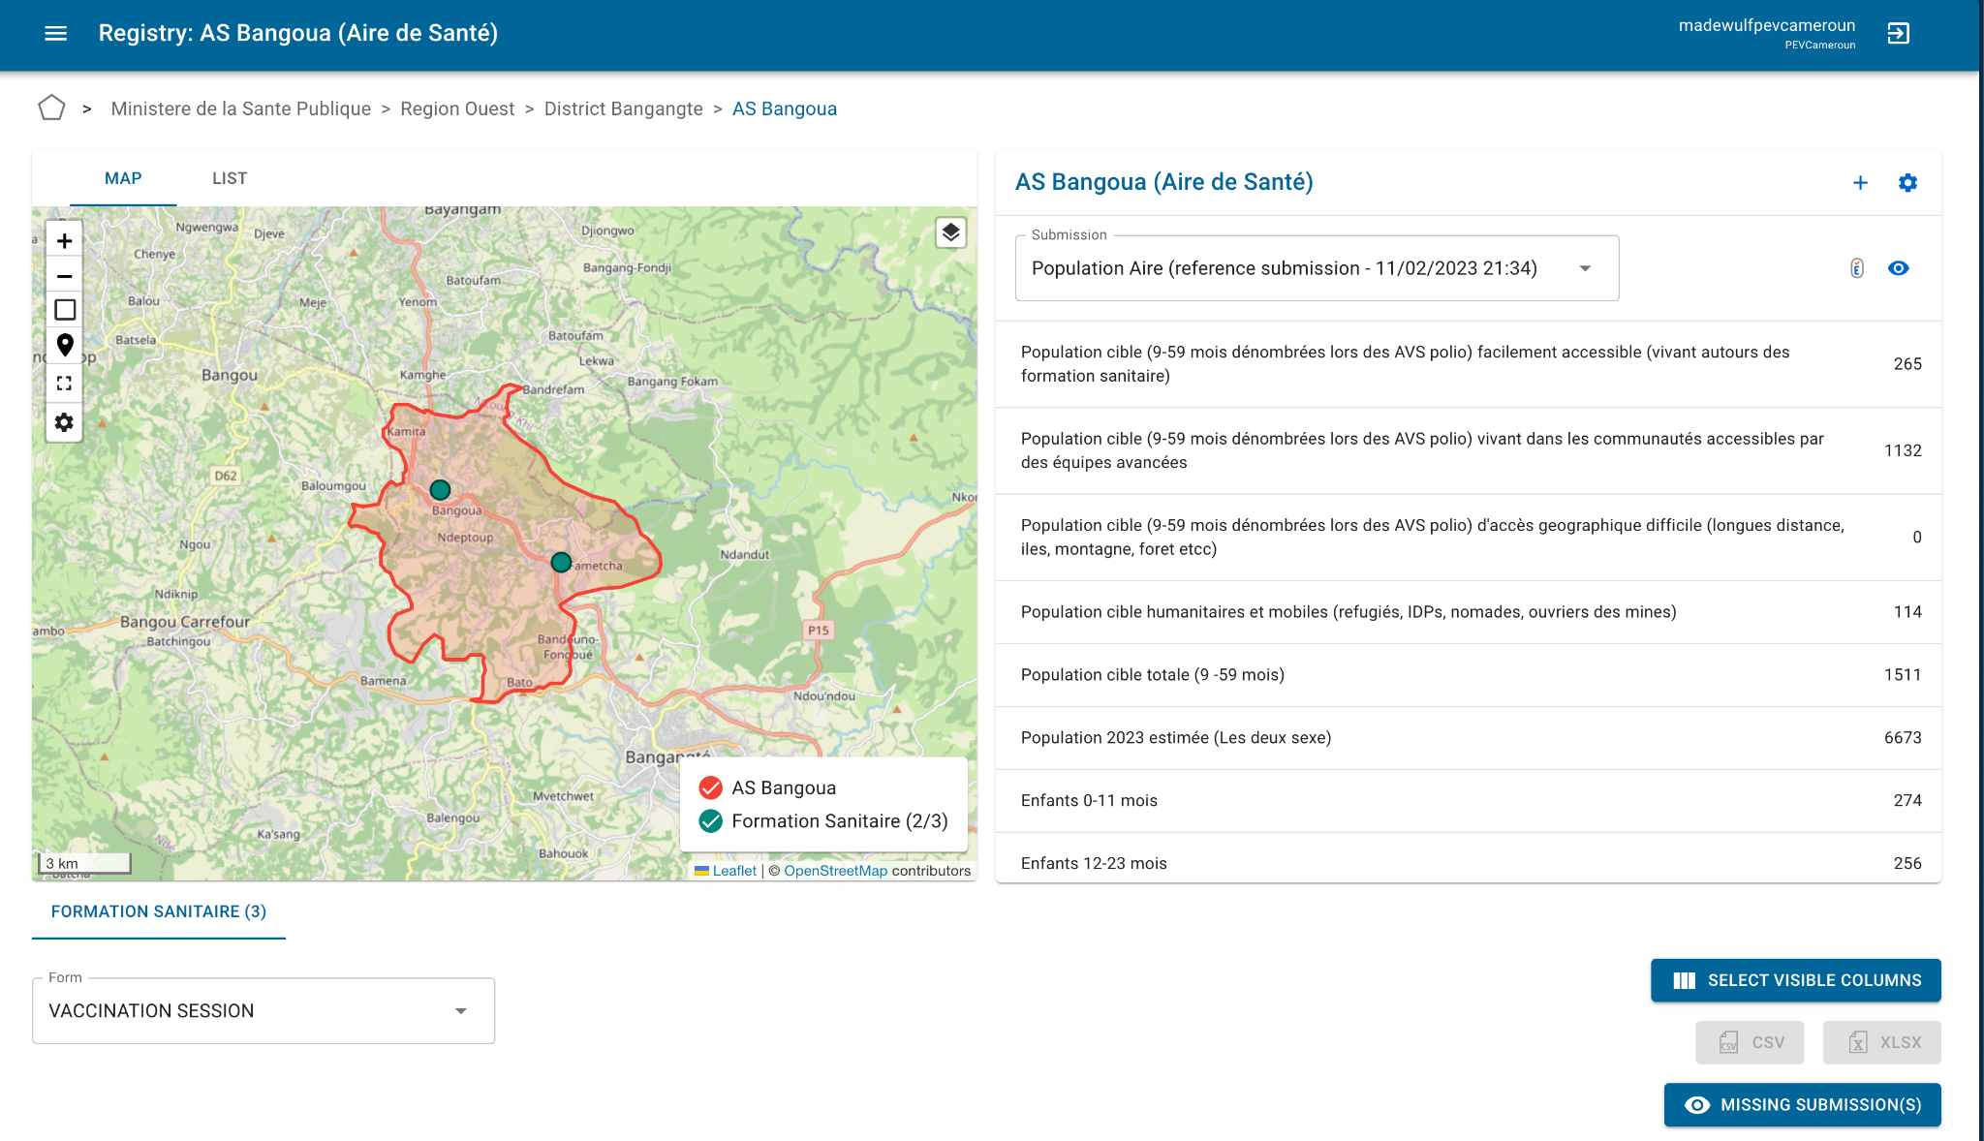Click the logout icon in header
This screenshot has height=1141, width=1984.
pyautogui.click(x=1898, y=34)
